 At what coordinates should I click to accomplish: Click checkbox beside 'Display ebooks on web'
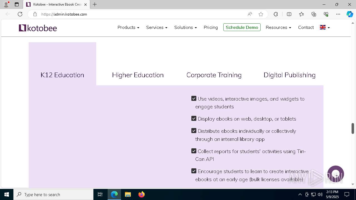pyautogui.click(x=194, y=118)
